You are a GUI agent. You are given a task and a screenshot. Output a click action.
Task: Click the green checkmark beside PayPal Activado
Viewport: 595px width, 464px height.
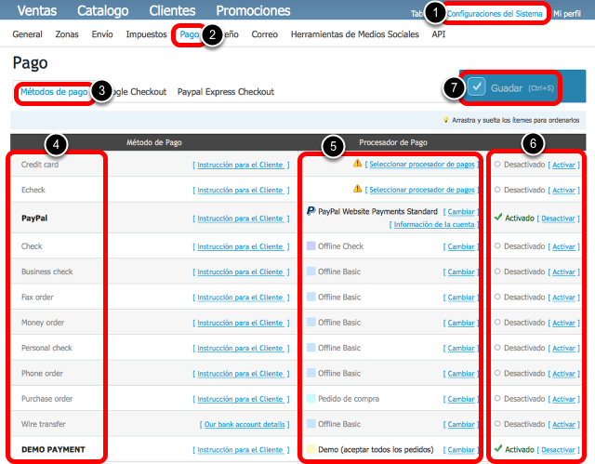tap(497, 219)
